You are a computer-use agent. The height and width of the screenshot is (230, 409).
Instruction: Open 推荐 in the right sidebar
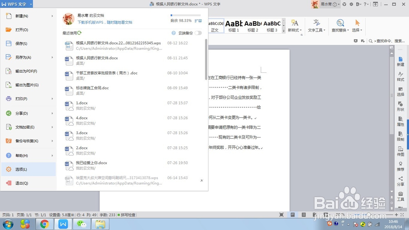coord(401,166)
